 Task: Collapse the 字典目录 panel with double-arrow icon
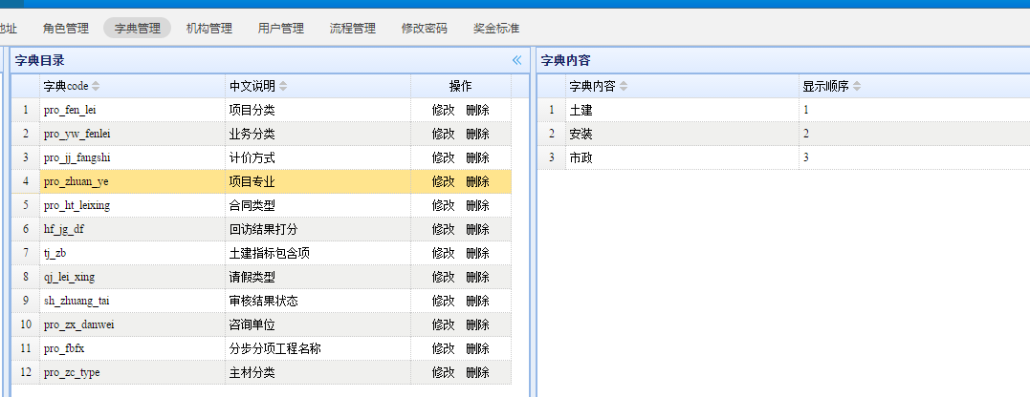click(516, 60)
